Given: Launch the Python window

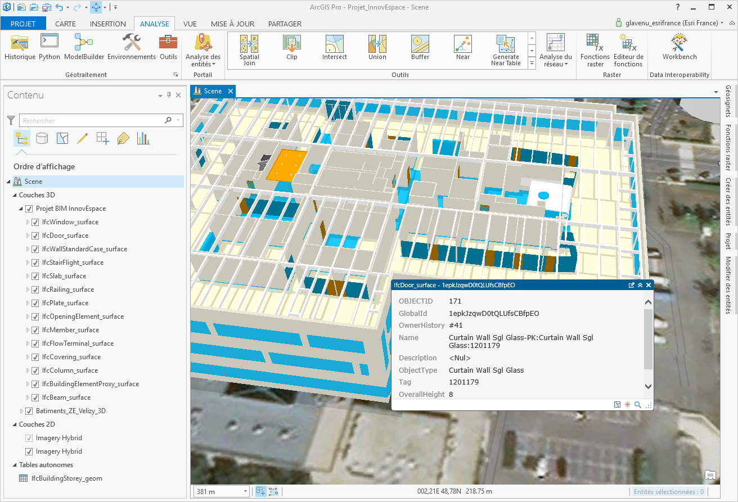Looking at the screenshot, I should [x=49, y=47].
